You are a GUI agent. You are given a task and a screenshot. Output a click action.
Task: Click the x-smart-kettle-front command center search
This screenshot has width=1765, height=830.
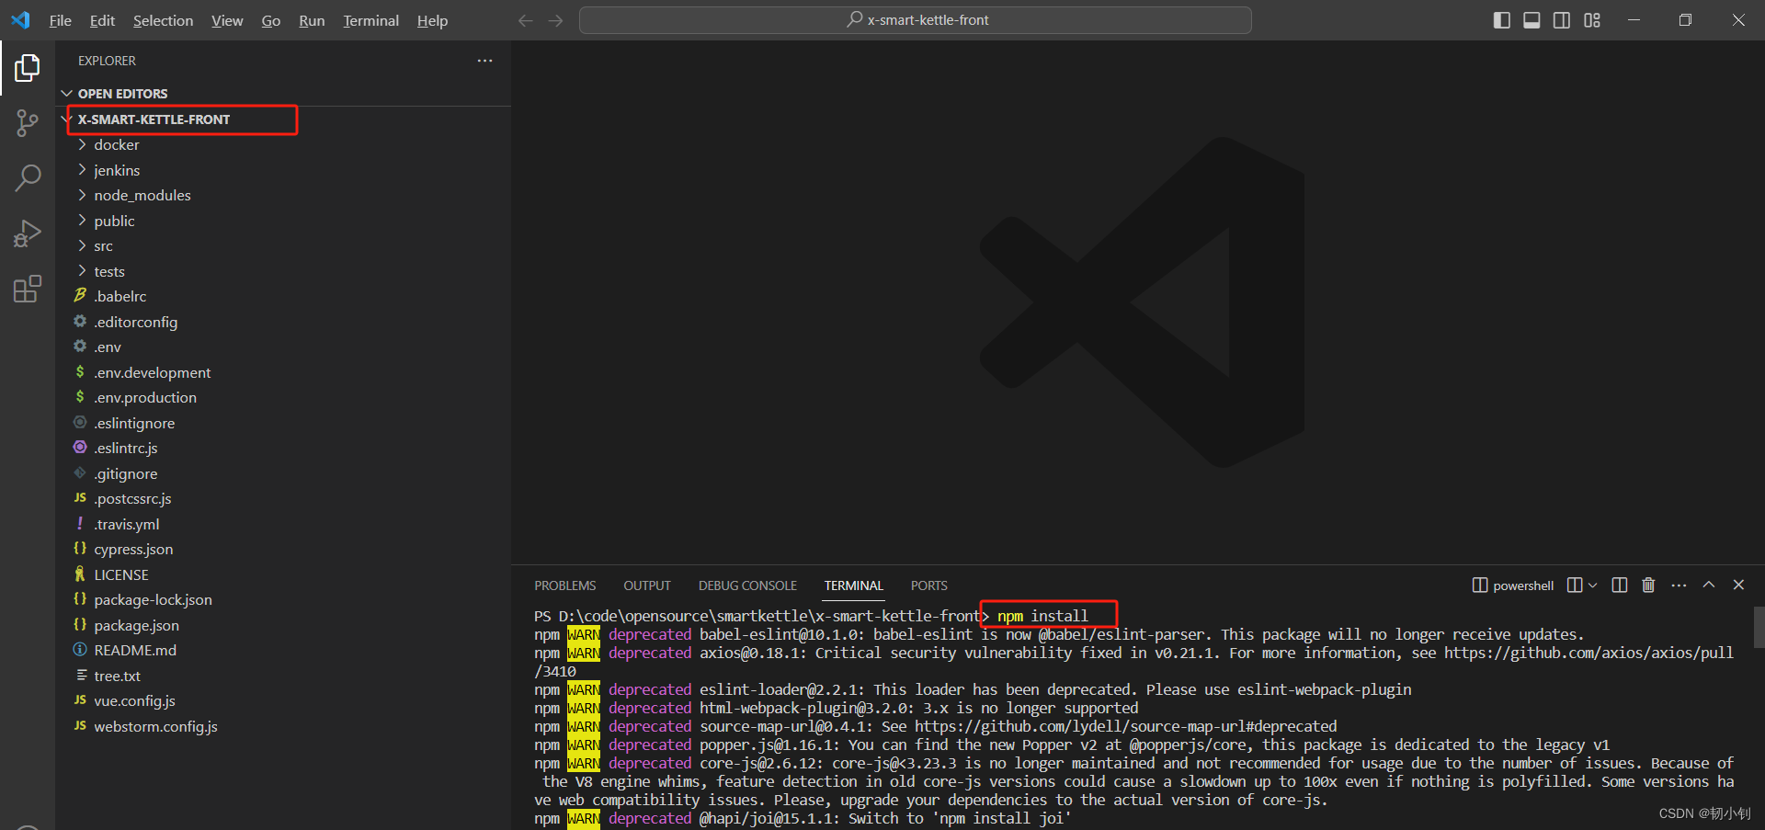point(916,20)
